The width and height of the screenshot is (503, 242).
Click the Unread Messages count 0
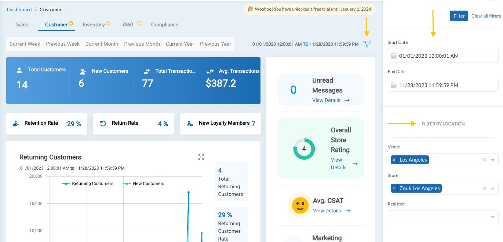pyautogui.click(x=294, y=90)
